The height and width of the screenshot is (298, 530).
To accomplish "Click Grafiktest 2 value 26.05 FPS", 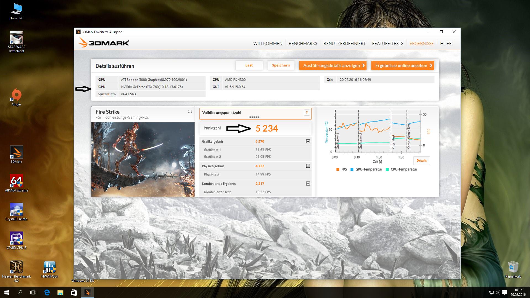I will coord(263,157).
